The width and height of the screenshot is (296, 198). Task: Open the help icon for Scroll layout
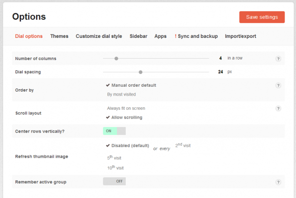(x=278, y=108)
